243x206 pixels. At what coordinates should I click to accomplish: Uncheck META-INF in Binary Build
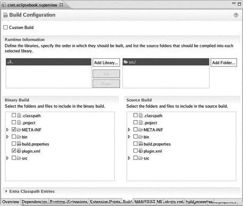tap(14, 129)
